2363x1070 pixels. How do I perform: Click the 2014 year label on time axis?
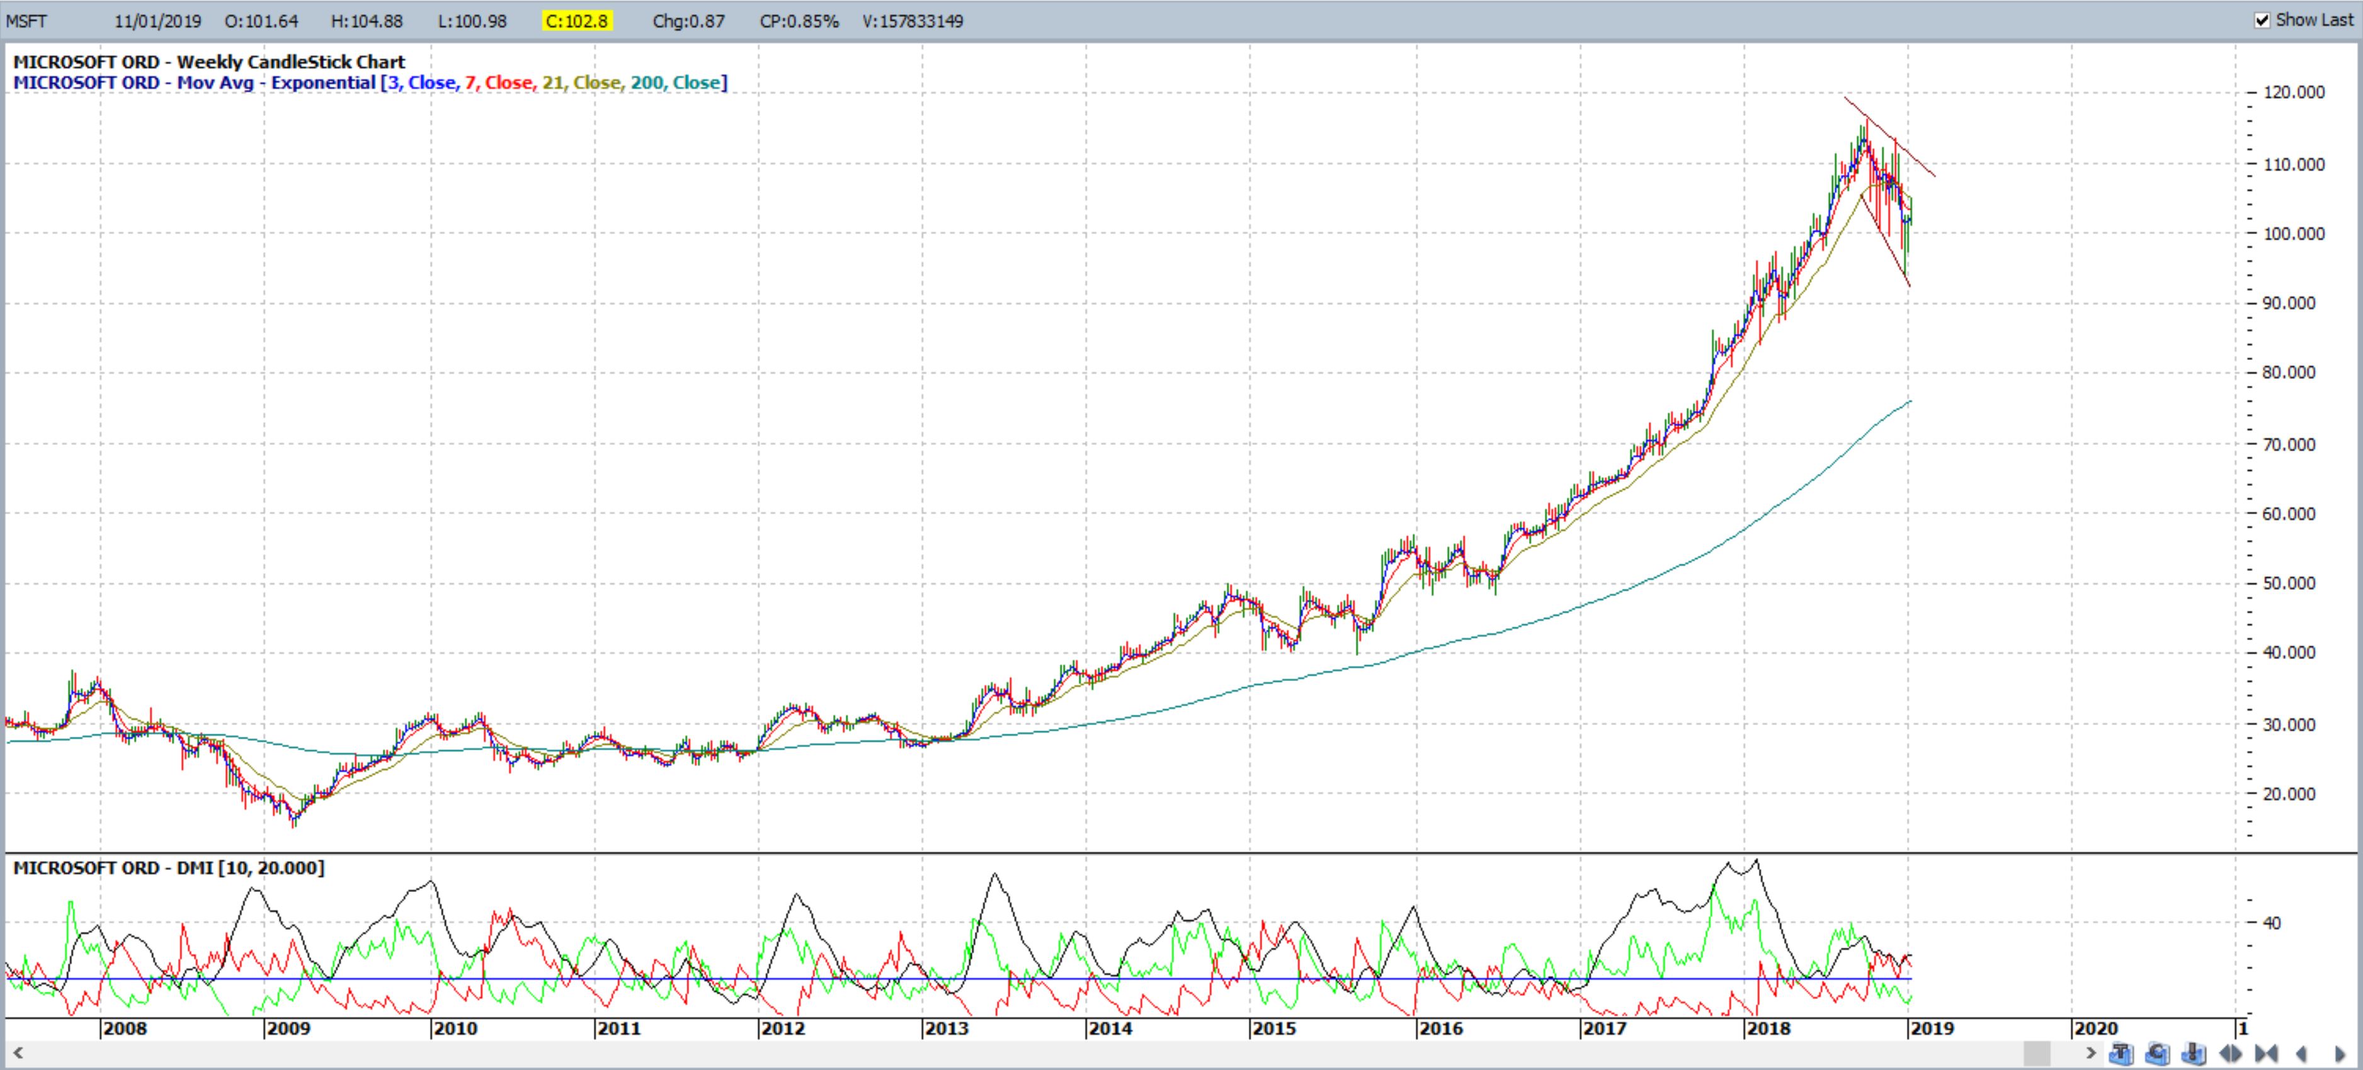tap(1111, 1028)
